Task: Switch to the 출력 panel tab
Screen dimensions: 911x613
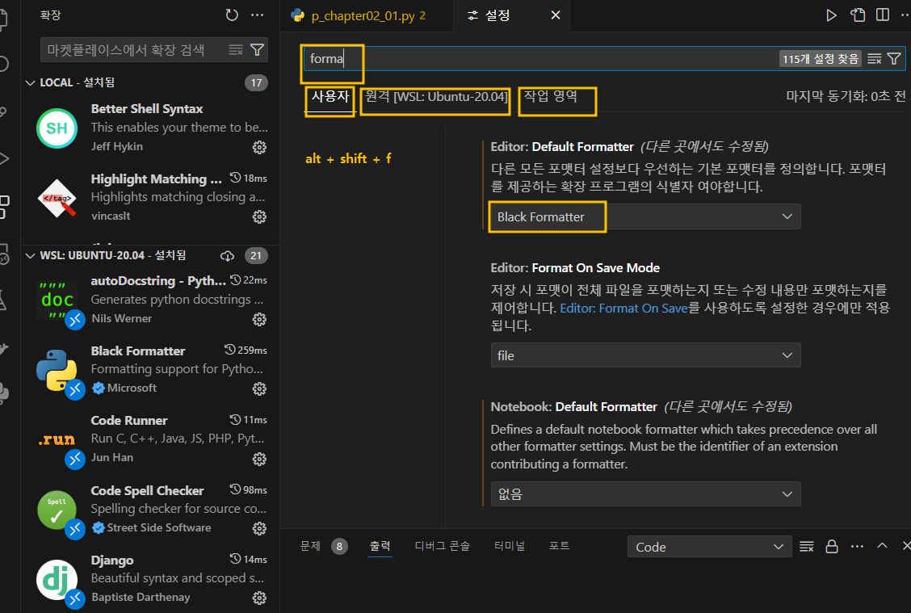Action: 380,546
